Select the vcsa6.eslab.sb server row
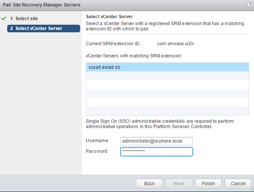254x192 pixels. point(167,67)
